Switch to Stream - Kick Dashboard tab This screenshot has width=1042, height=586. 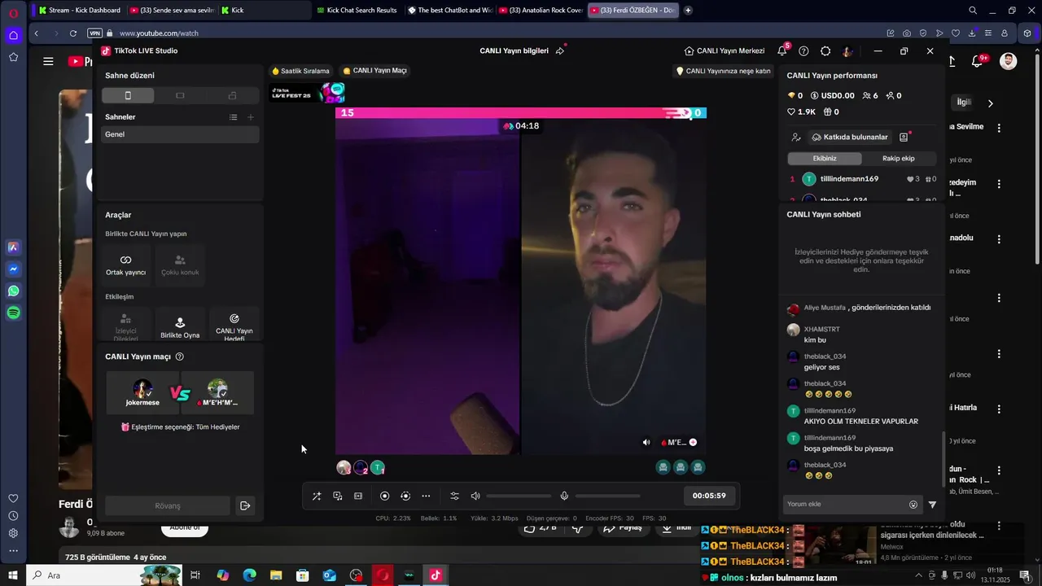point(80,11)
